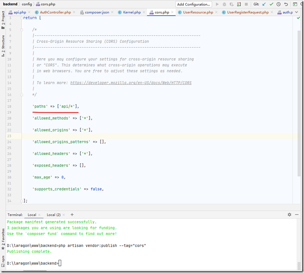Click the Git Update Project arrow
Image resolution: width=304 pixels, height=273 pixels.
click(x=264, y=4)
